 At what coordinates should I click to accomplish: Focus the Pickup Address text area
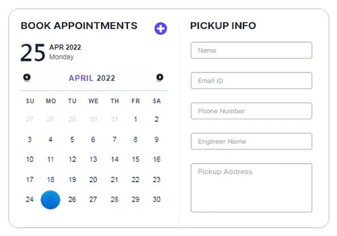251,188
